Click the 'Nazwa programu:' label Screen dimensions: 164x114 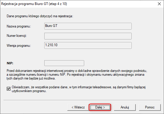[x=19, y=26]
